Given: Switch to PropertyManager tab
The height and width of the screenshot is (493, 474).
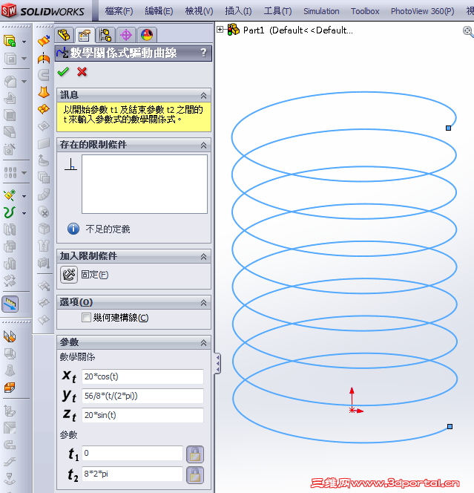Looking at the screenshot, I should pos(85,35).
